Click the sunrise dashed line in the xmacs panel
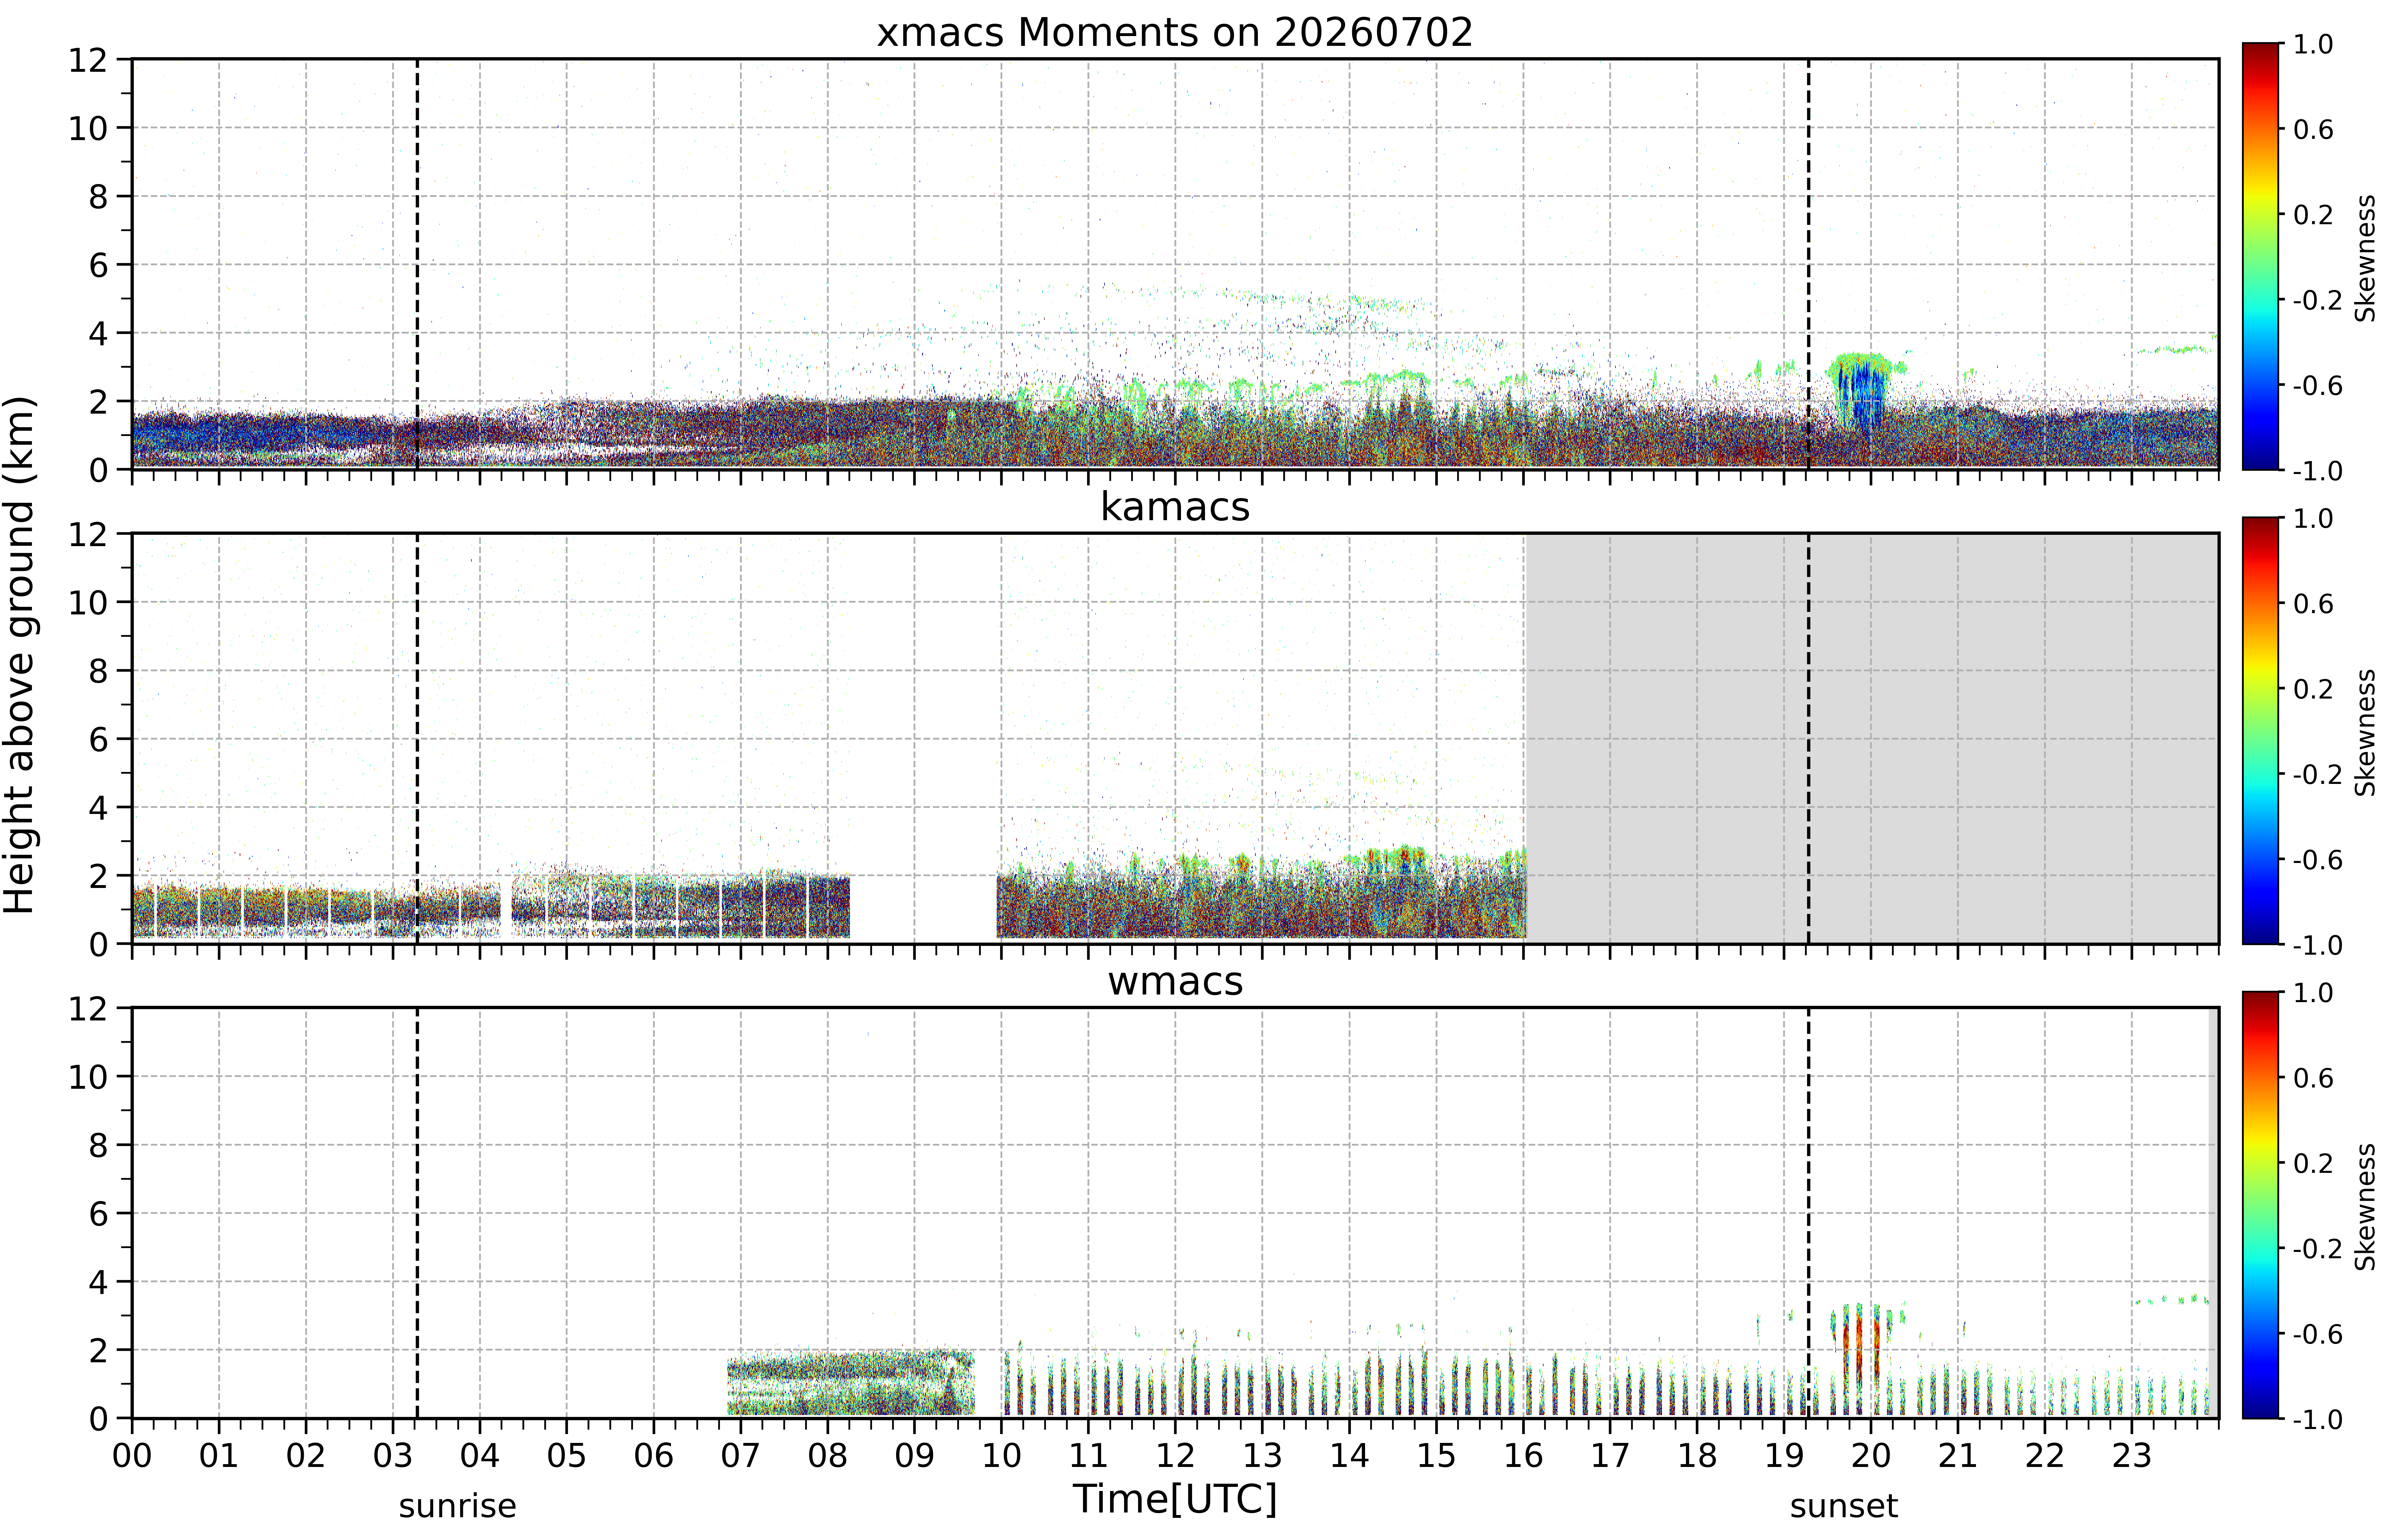2394x1540 pixels. pyautogui.click(x=417, y=264)
